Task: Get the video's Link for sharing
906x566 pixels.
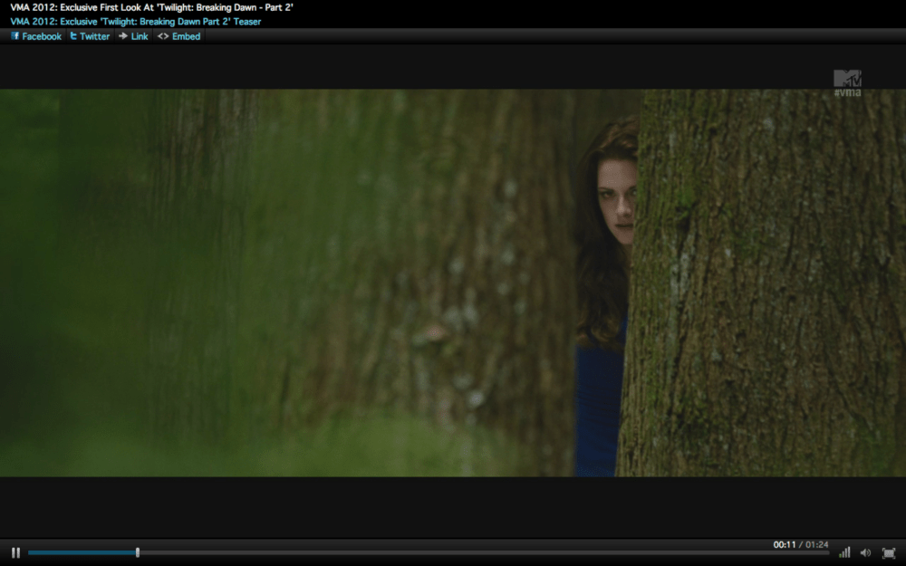Action: tap(133, 36)
